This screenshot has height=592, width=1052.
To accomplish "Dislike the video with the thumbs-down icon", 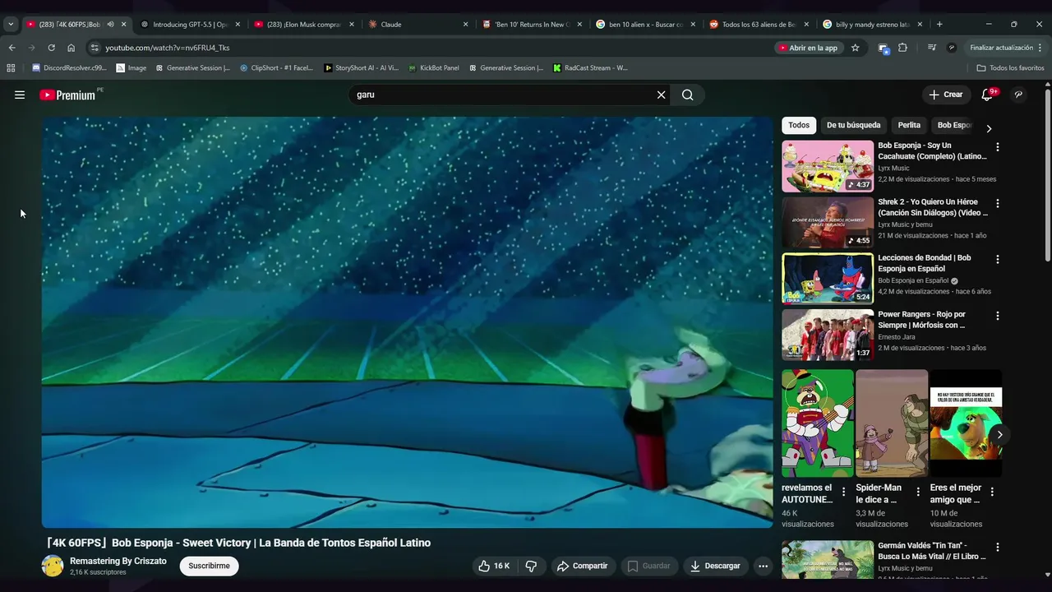I will [531, 566].
